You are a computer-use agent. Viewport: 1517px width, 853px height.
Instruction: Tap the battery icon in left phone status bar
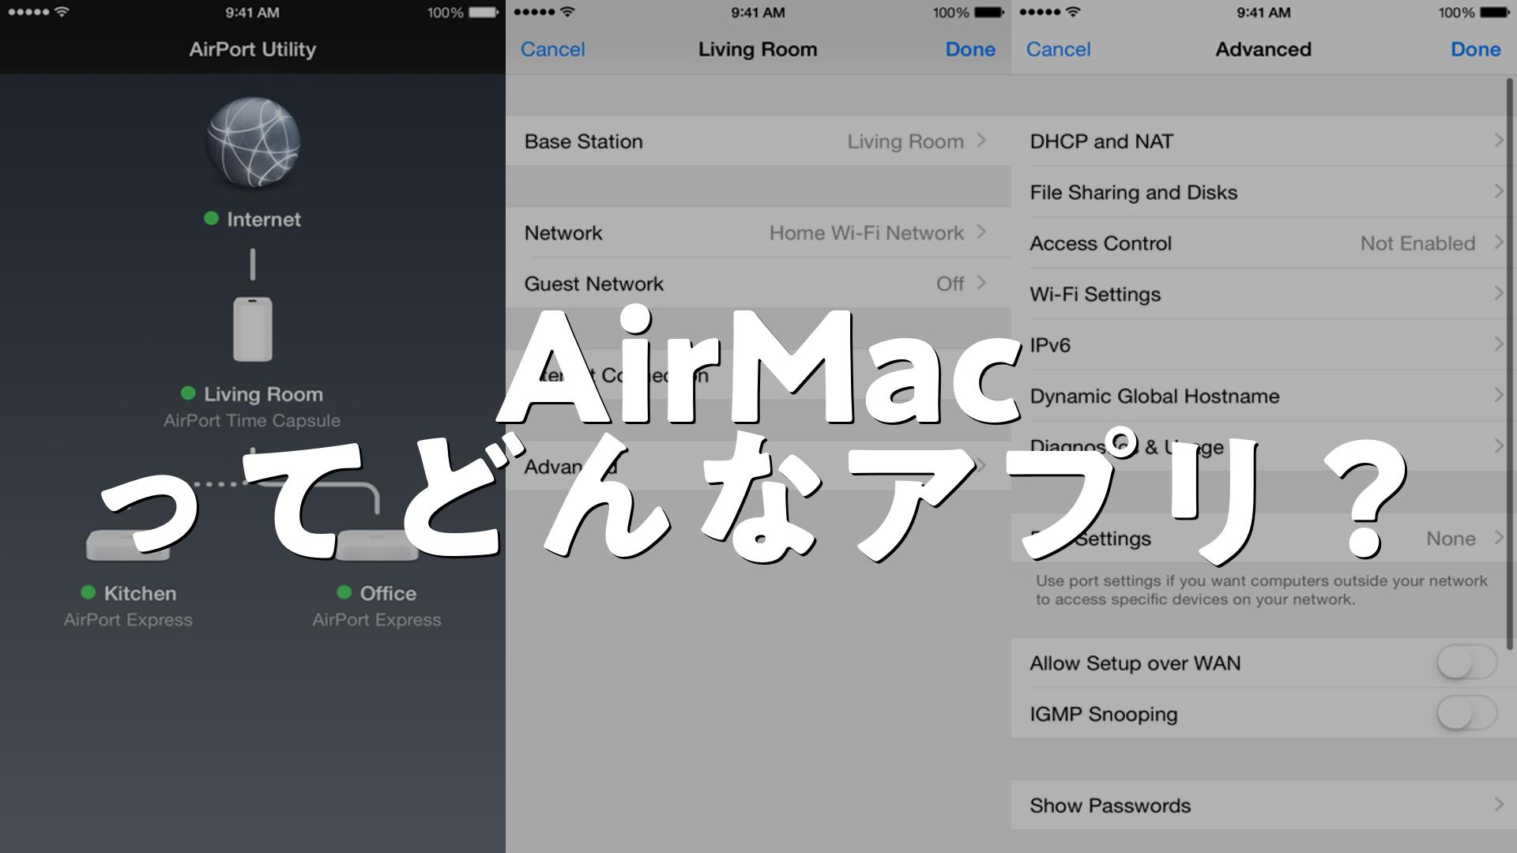click(x=484, y=13)
